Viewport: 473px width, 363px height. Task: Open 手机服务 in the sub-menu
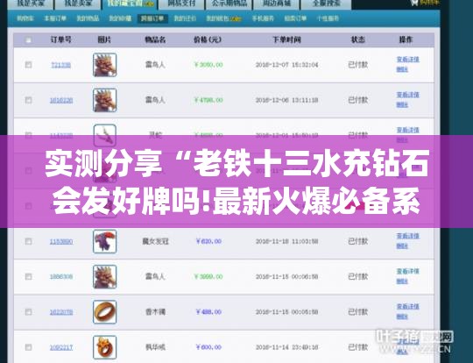263,18
